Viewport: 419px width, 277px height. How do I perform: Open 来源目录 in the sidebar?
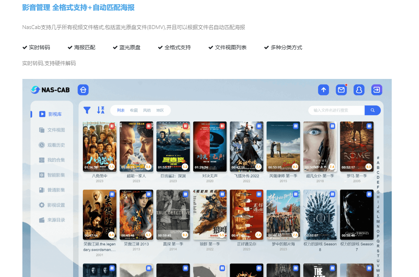click(56, 220)
